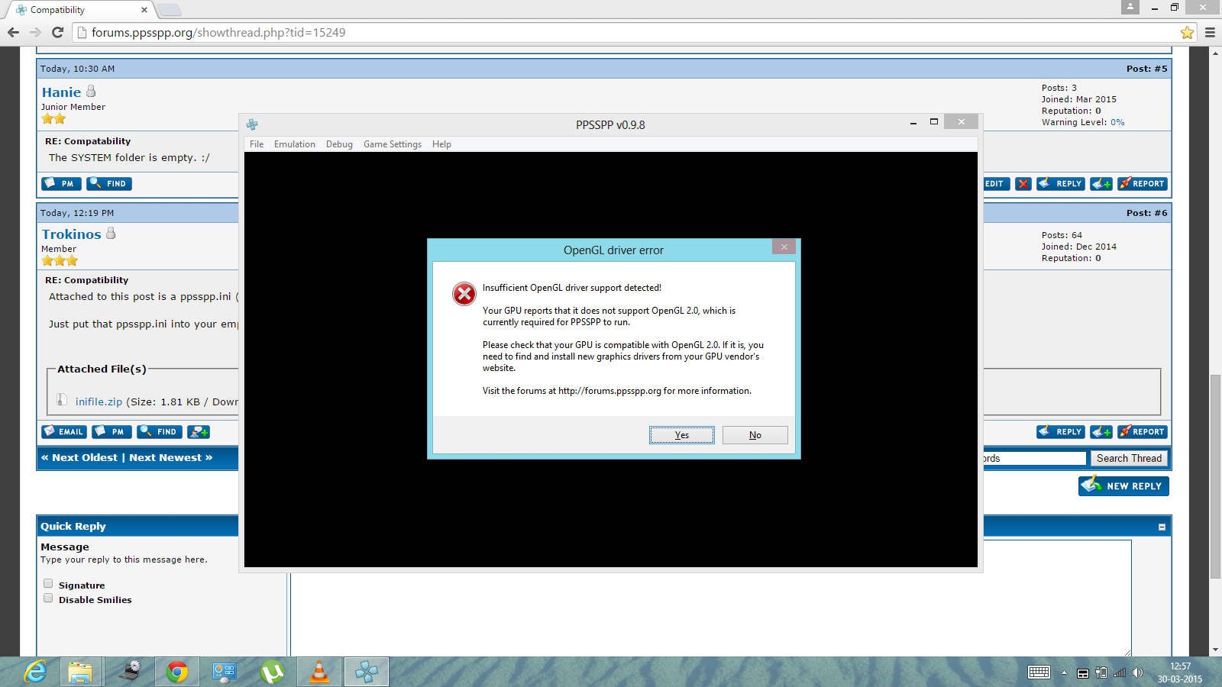This screenshot has width=1222, height=687.
Task: Open uTorrent from the taskbar
Action: [x=272, y=672]
